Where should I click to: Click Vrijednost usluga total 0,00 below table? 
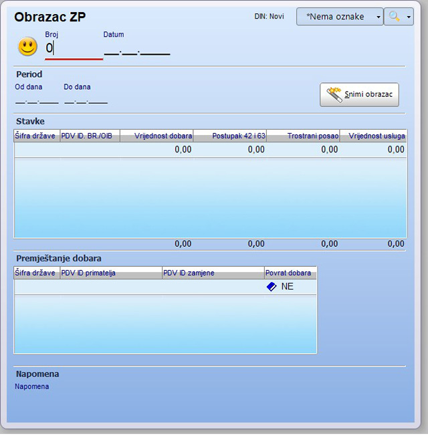396,244
